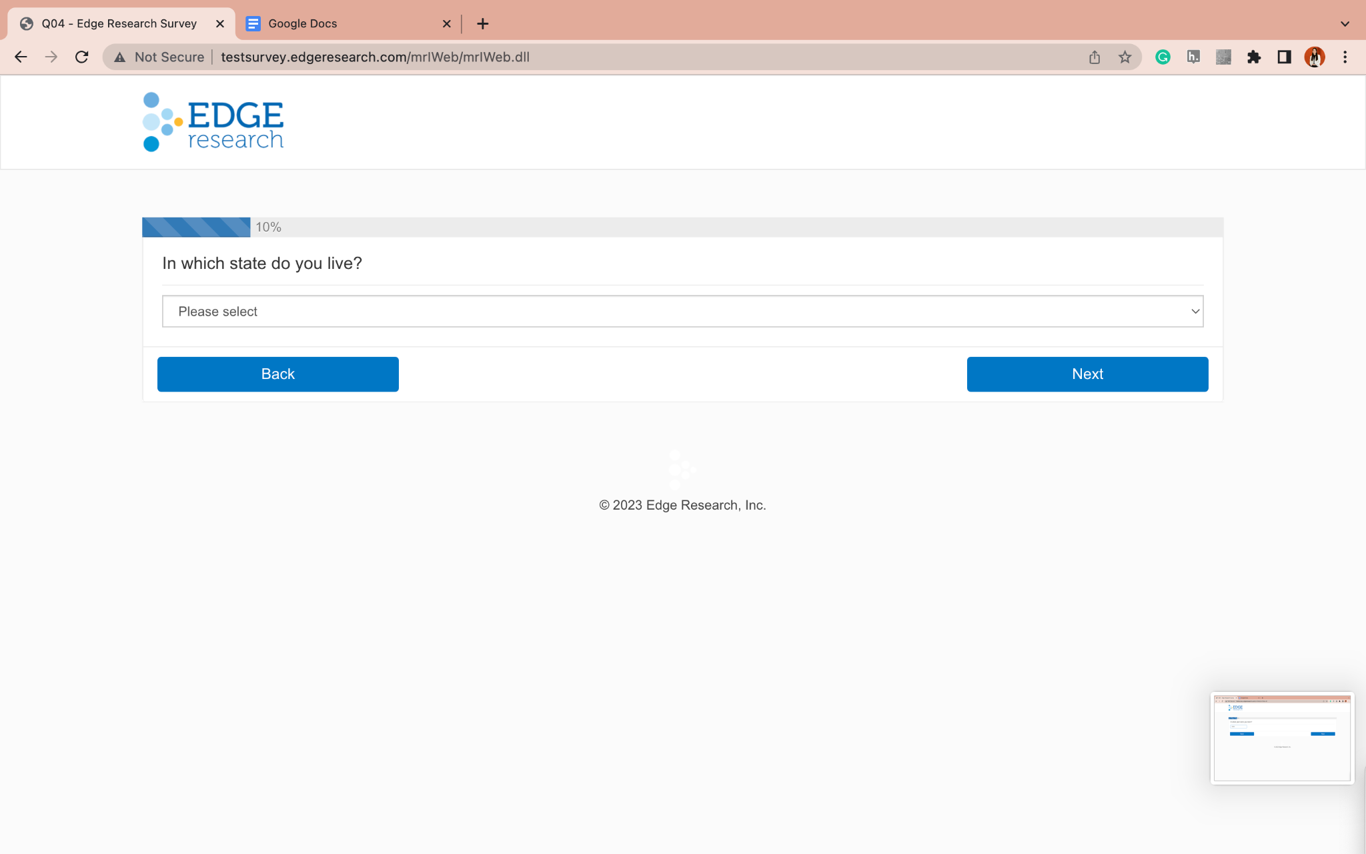
Task: Expand the tab search chevron
Action: (1345, 24)
